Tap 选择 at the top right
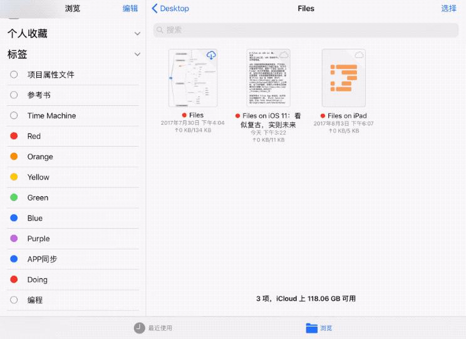The image size is (466, 339). 448,8
